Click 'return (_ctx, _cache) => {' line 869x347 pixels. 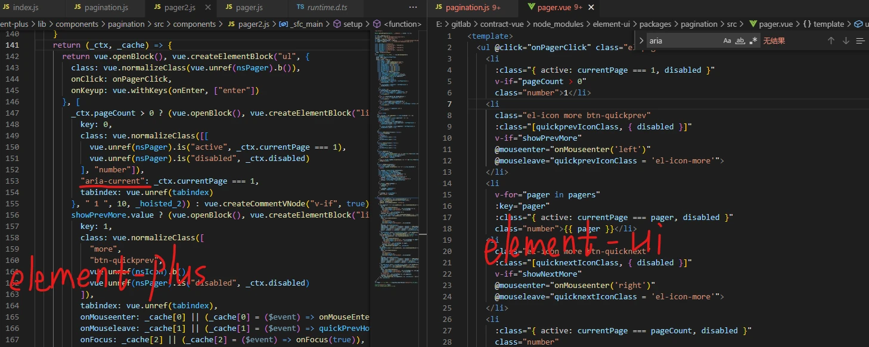pyautogui.click(x=112, y=45)
